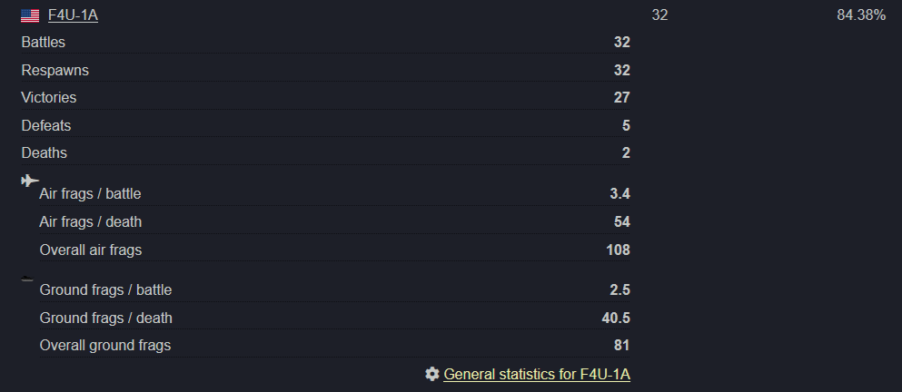Select the Battles row

(325, 42)
